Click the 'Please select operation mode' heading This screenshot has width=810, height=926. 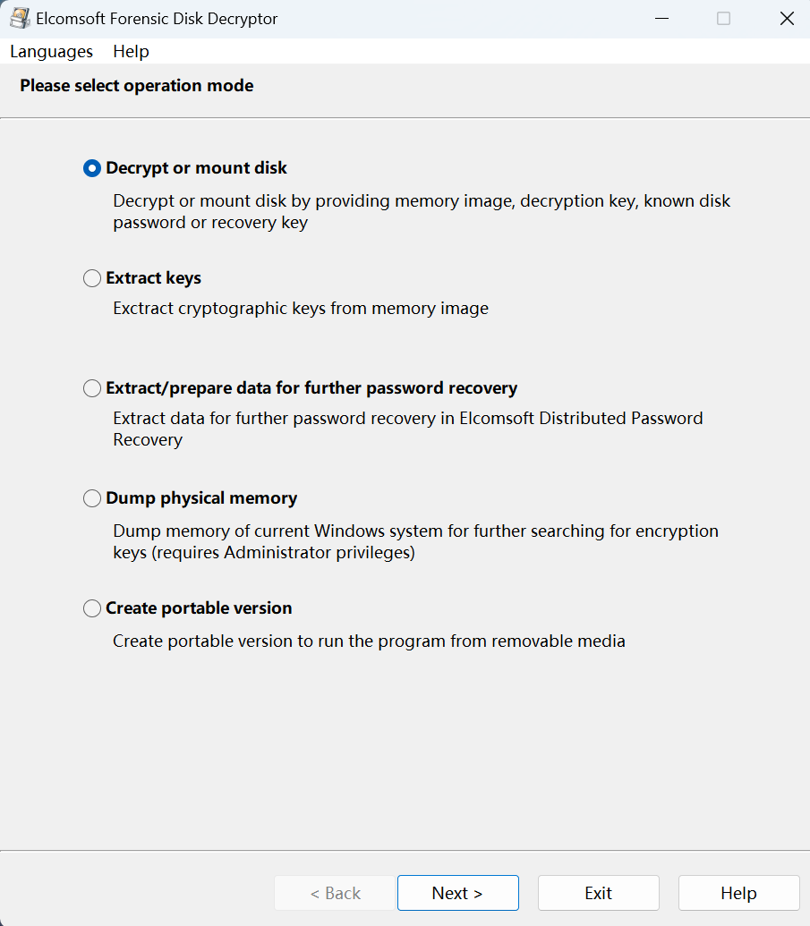[x=136, y=86]
